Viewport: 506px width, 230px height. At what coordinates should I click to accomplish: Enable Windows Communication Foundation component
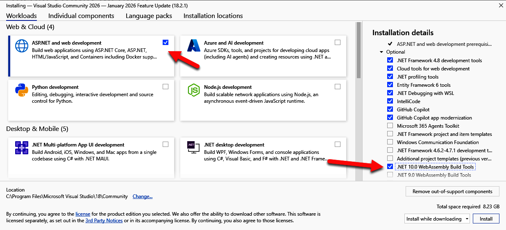tap(390, 142)
